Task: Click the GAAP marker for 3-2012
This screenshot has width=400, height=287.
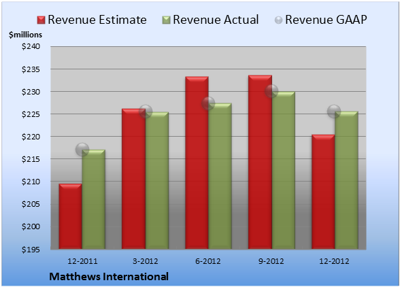Action: [146, 112]
